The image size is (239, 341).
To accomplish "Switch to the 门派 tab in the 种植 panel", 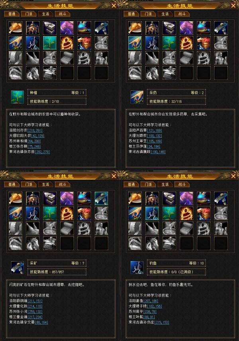I will pyautogui.click(x=29, y=14).
